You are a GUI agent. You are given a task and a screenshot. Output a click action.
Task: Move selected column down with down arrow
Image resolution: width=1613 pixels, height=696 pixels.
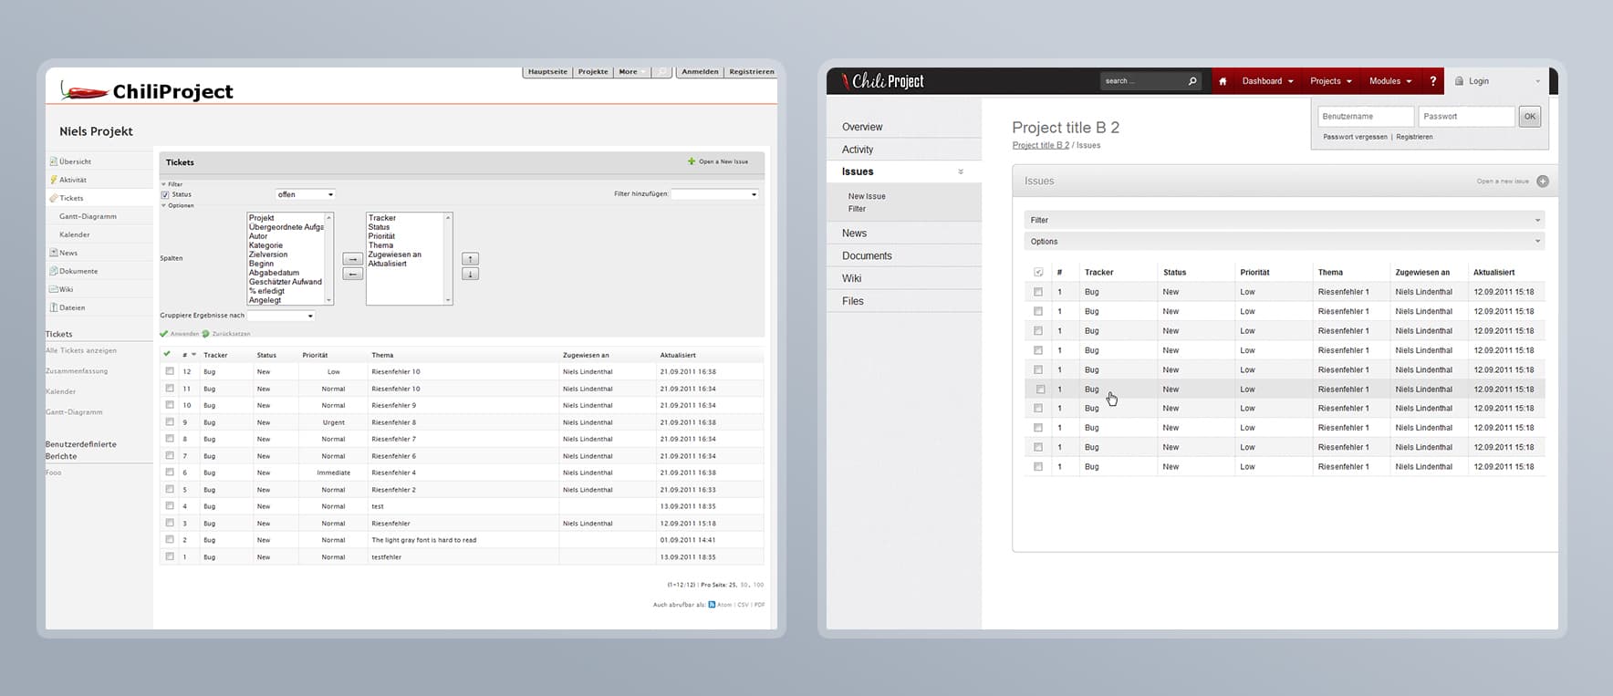point(470,275)
